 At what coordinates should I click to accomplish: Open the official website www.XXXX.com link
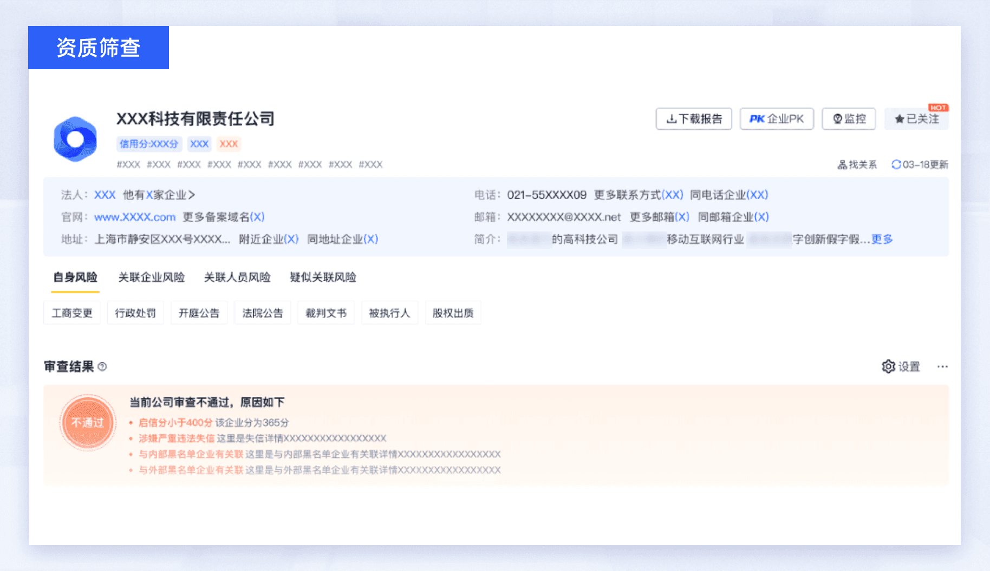click(134, 217)
